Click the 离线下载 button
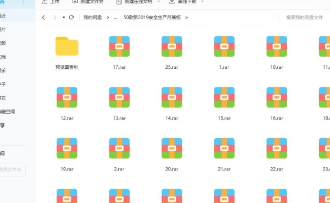This screenshot has height=203, width=330. tap(183, 2)
